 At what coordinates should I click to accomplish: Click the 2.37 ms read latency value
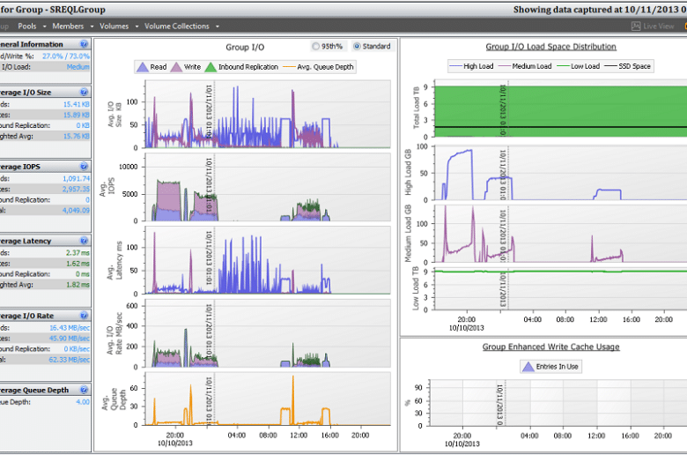coord(78,253)
